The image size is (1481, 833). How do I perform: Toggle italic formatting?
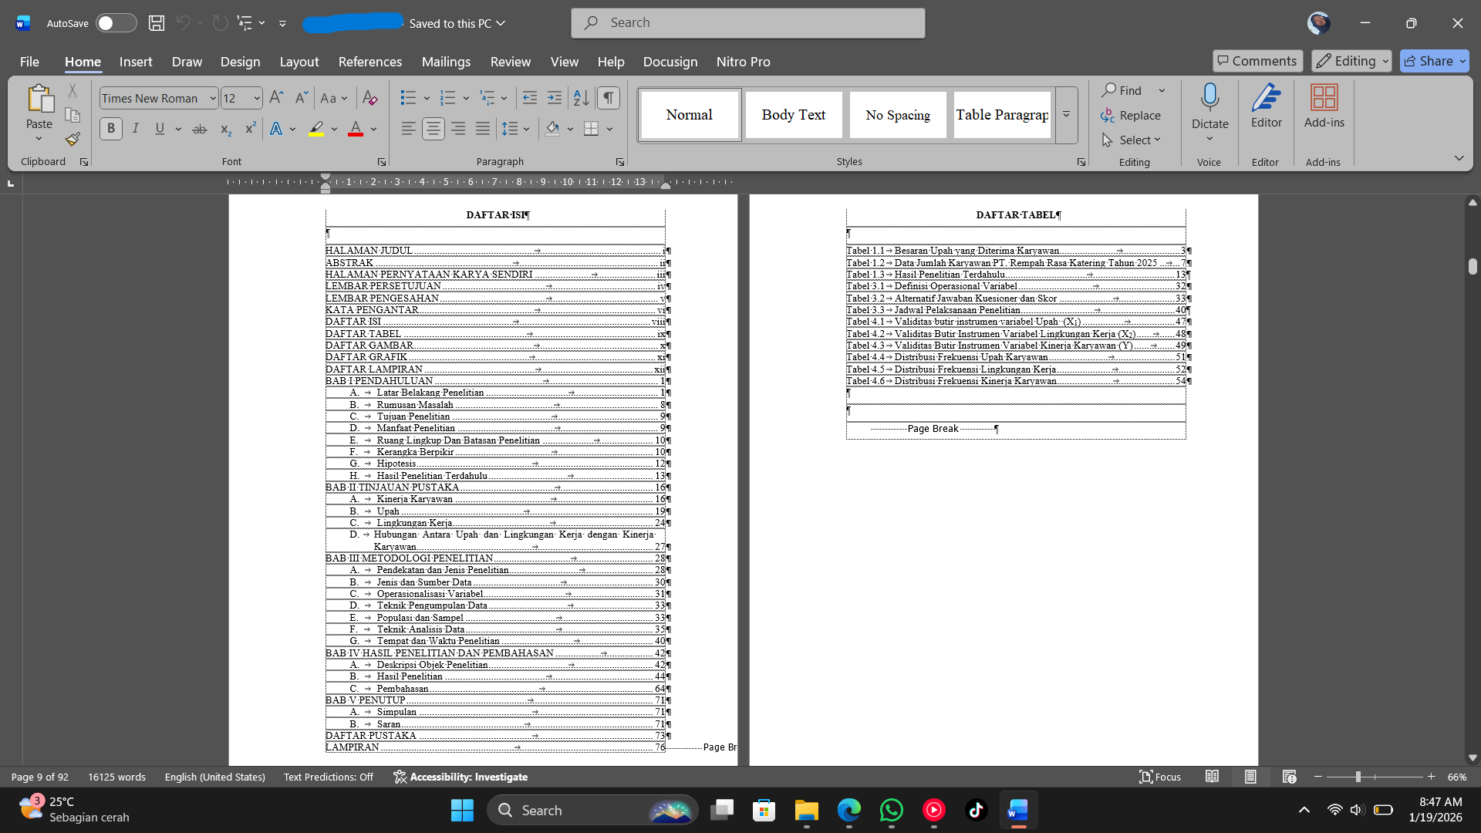click(136, 129)
